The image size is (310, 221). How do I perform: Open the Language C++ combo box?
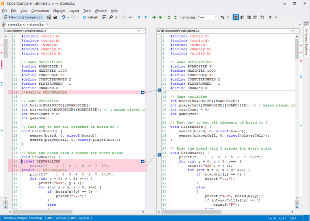coord(207,17)
